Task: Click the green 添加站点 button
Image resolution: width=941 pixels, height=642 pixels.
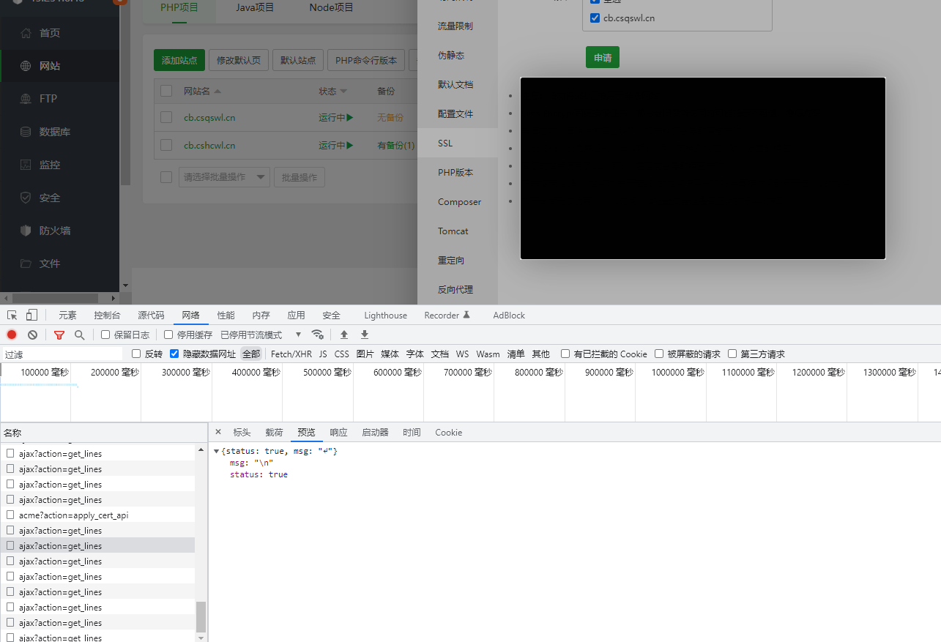Action: tap(179, 60)
